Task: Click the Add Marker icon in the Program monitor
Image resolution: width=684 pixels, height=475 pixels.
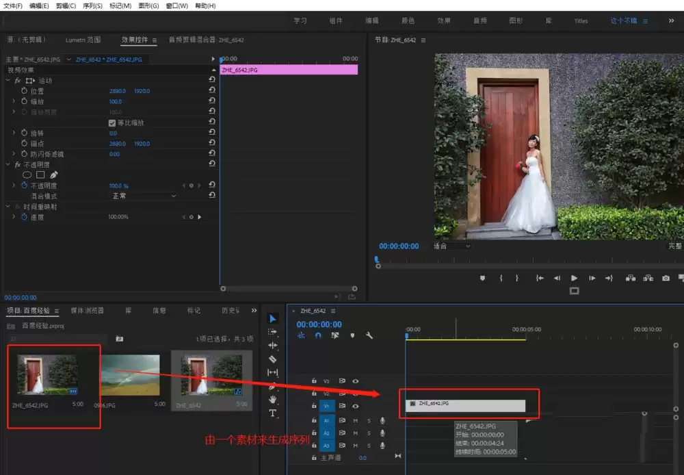Action: pyautogui.click(x=482, y=278)
